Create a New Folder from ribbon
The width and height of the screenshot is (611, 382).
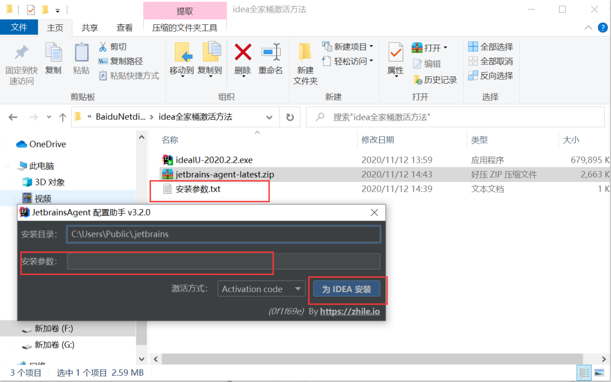tap(305, 64)
